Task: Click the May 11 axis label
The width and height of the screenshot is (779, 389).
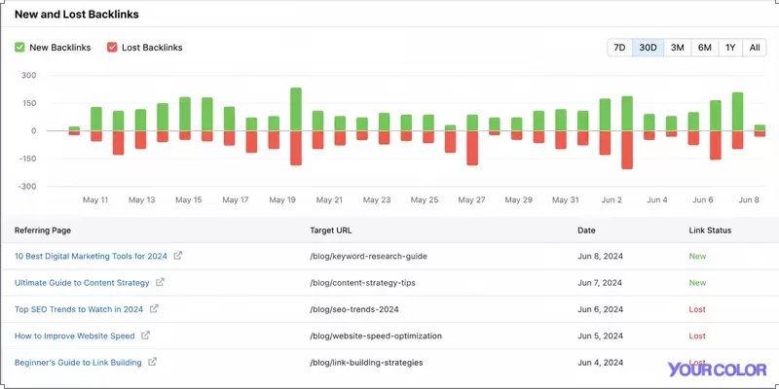Action: coord(95,200)
